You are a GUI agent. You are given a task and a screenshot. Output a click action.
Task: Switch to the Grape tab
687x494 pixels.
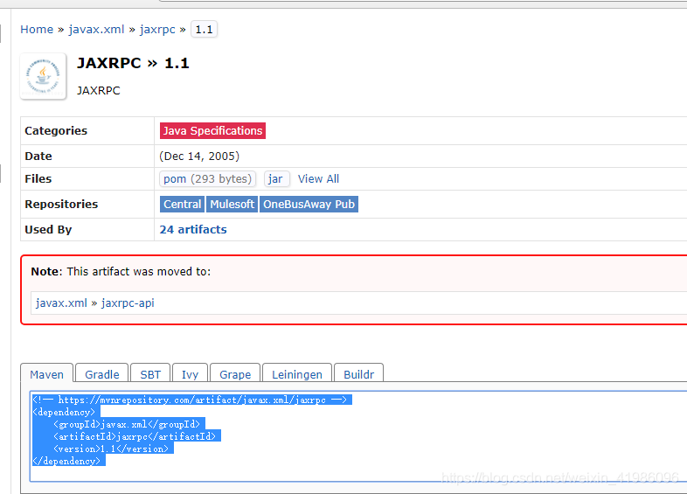235,374
